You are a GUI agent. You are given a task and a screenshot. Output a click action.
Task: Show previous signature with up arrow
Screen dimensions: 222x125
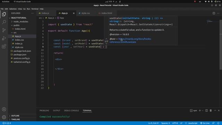(106, 39)
